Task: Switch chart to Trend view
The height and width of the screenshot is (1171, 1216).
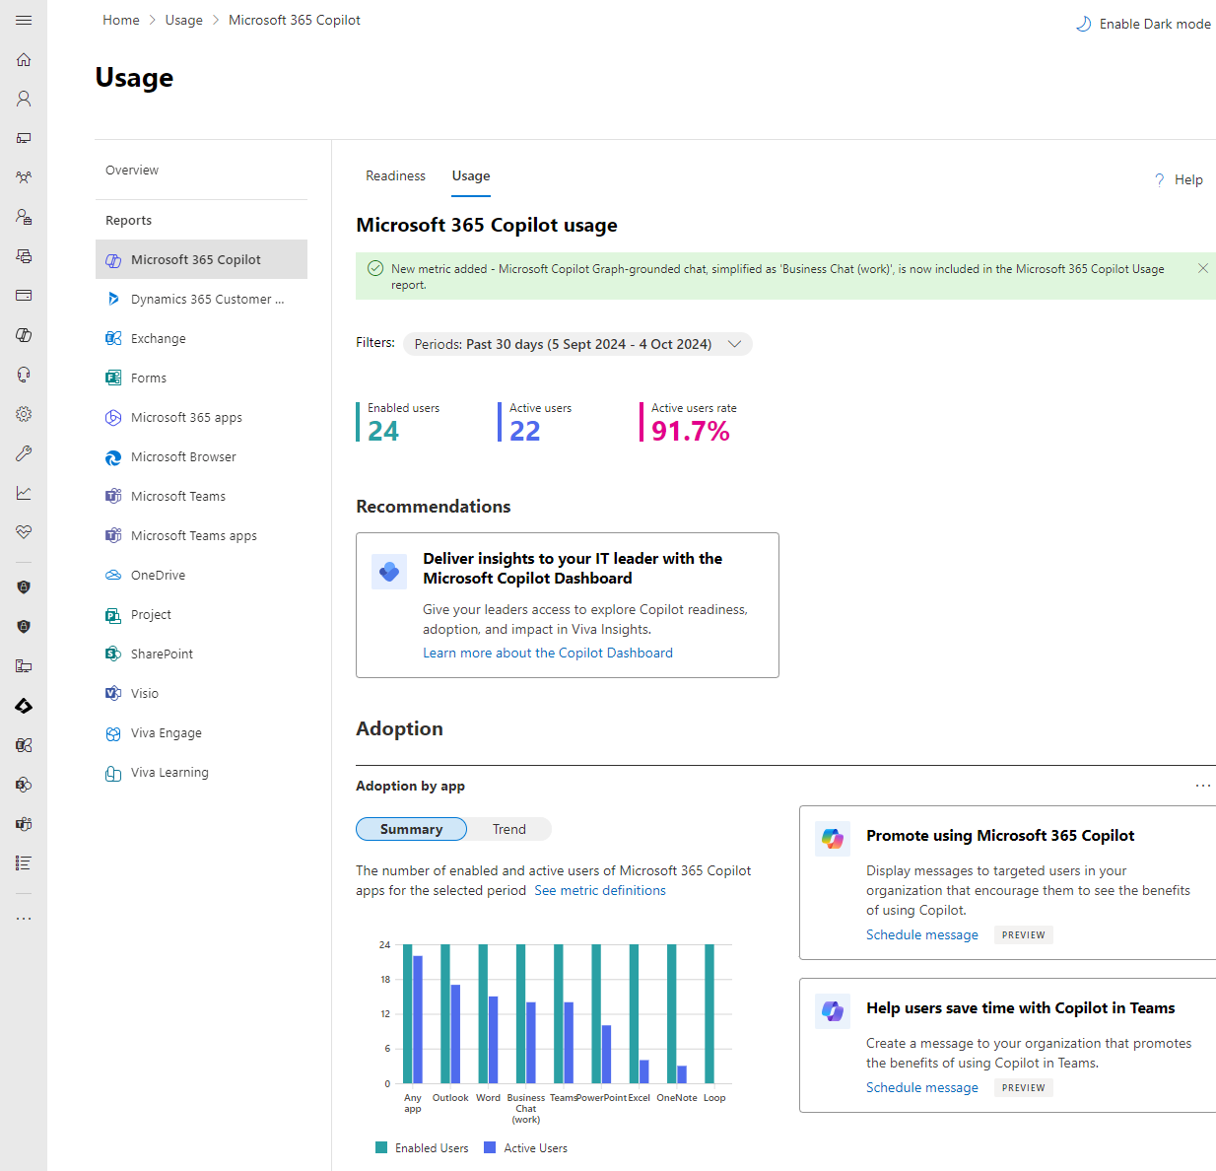Action: coord(509,829)
